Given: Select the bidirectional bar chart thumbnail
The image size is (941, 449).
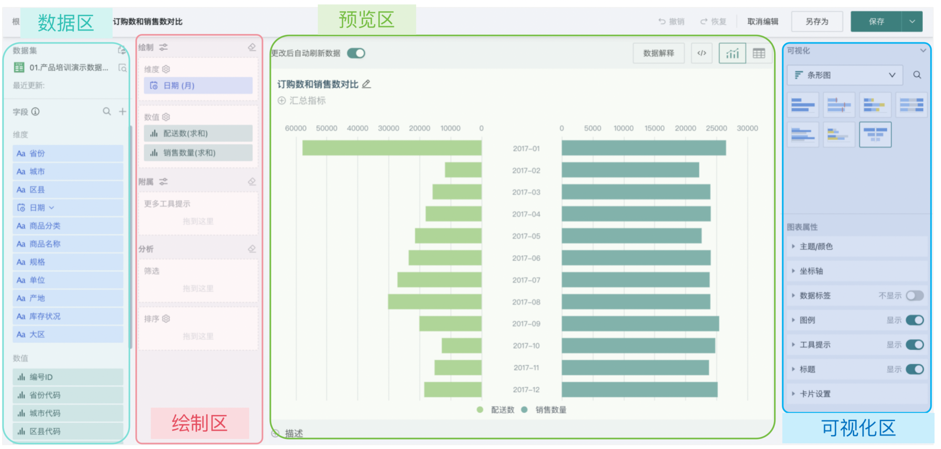Looking at the screenshot, I should click(x=875, y=135).
